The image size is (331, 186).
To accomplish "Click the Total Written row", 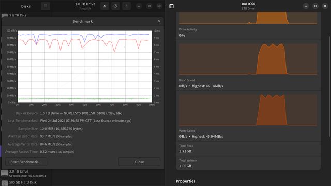I will 248,163.
